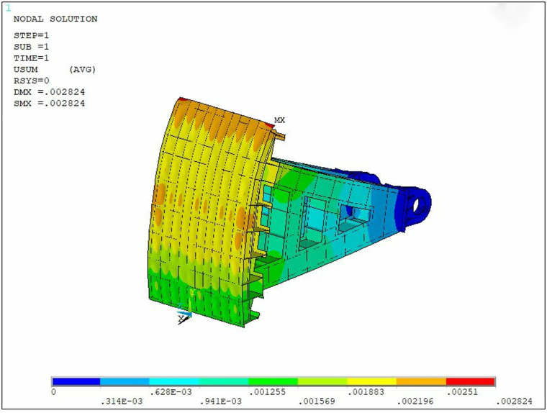Click the RSYS=0 text
The width and height of the screenshot is (547, 413).
click(32, 81)
